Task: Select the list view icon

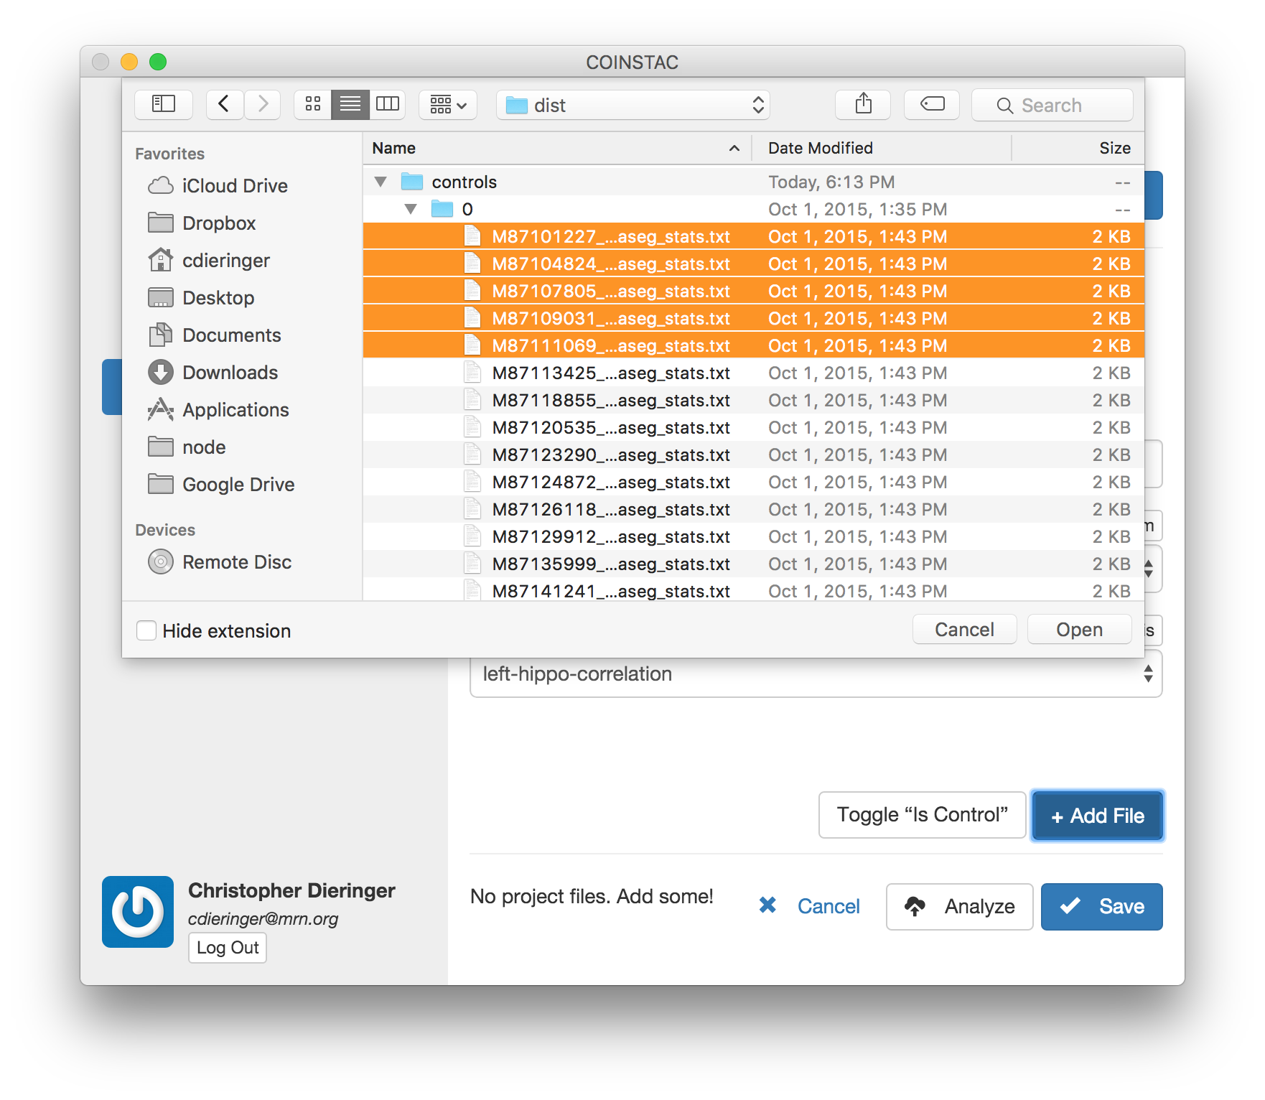Action: [350, 105]
